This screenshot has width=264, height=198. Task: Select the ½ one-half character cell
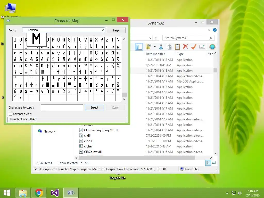pos(113,65)
